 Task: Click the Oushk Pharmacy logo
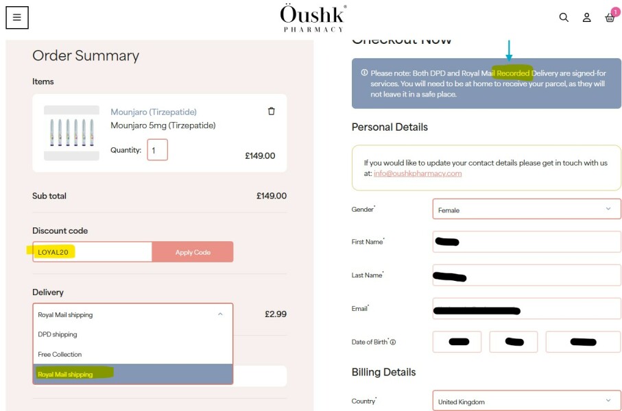click(x=313, y=18)
